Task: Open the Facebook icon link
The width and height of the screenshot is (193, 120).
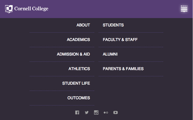Action: (x=77, y=112)
